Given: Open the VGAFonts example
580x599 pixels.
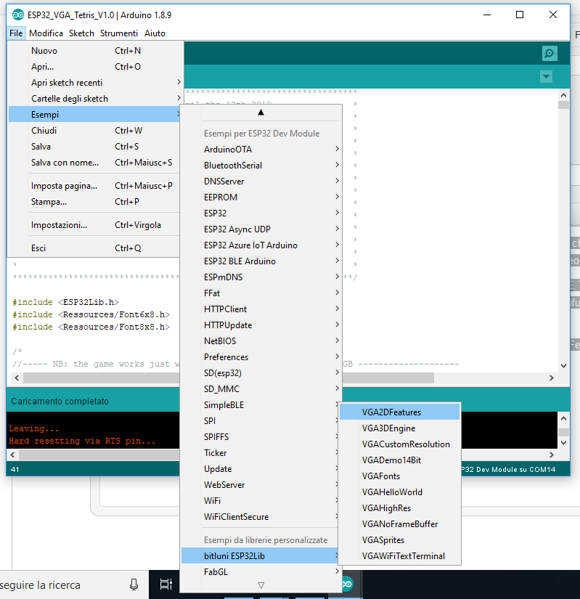Looking at the screenshot, I should click(x=399, y=476).
